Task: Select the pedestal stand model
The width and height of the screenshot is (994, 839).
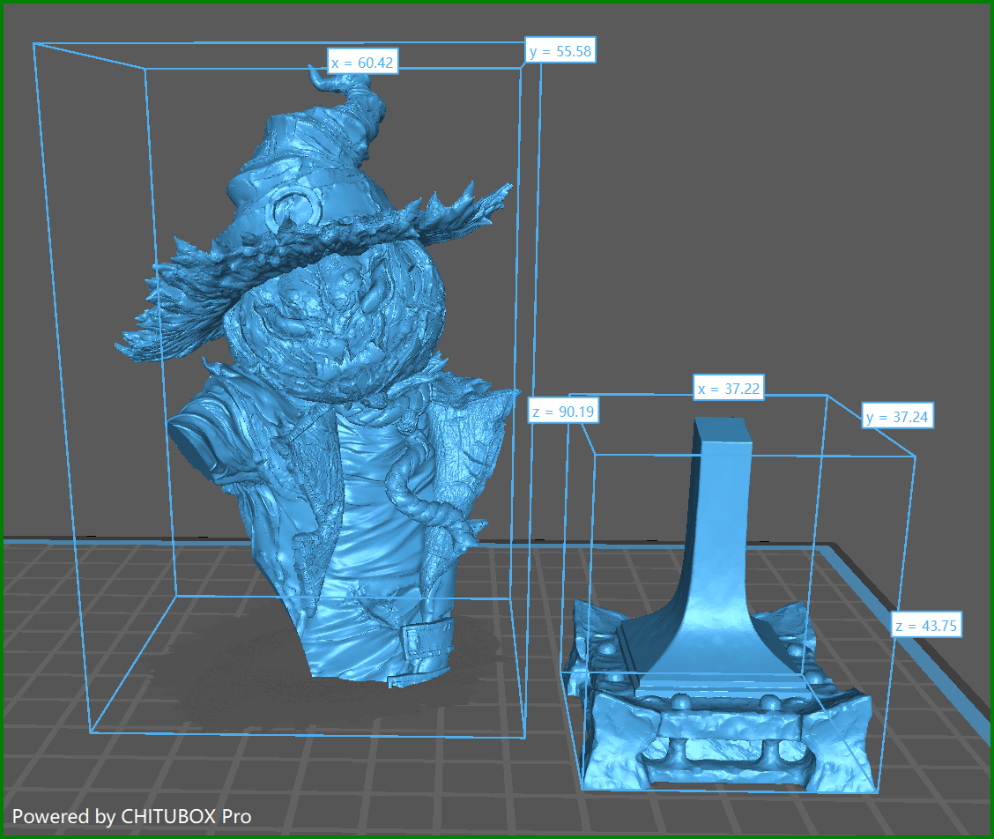Action: 718,617
